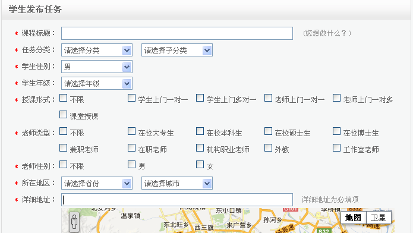The width and height of the screenshot is (413, 233).
Task: Tick the 外教 checkbox
Action: (x=268, y=148)
